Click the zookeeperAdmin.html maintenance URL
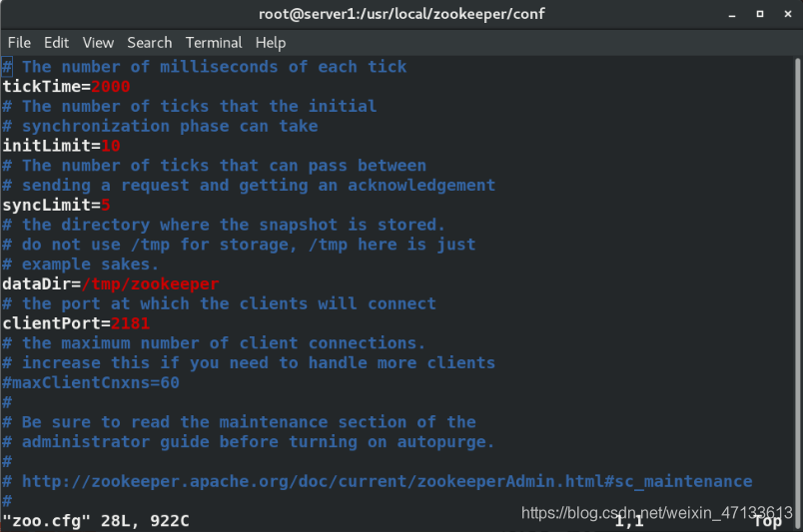The width and height of the screenshot is (803, 532). tap(388, 482)
